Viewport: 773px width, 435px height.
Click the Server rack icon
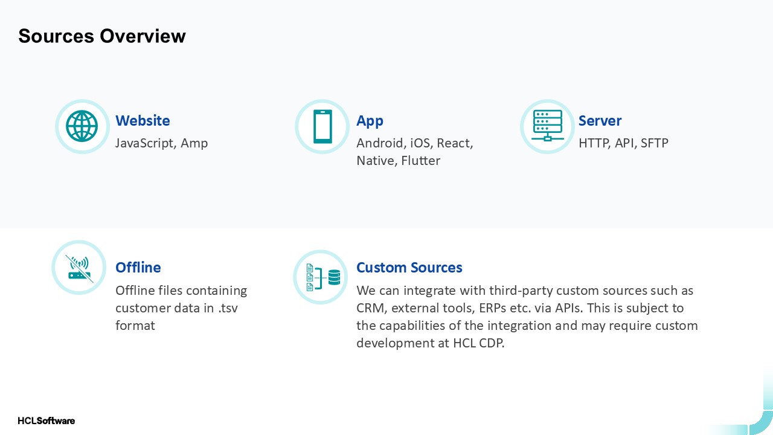547,126
